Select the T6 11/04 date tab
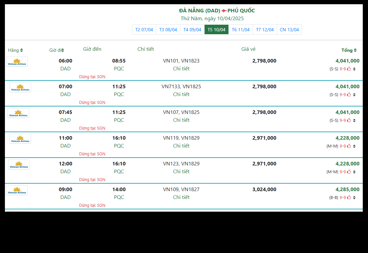 tap(241, 30)
